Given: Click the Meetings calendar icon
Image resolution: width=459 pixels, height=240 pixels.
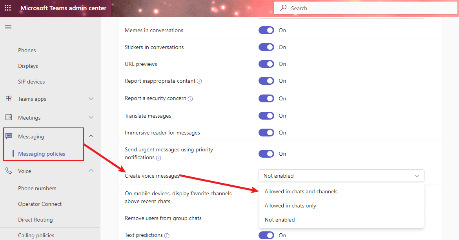Looking at the screenshot, I should [9, 117].
